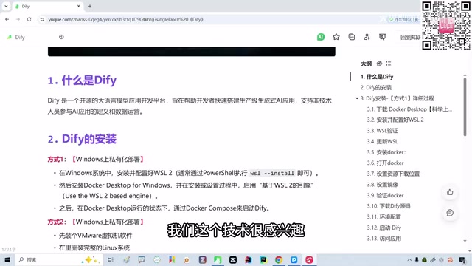Viewport: 472px width, 266px height.
Task: Click heading 1. 什么是Dify in document
Action: tap(82, 81)
